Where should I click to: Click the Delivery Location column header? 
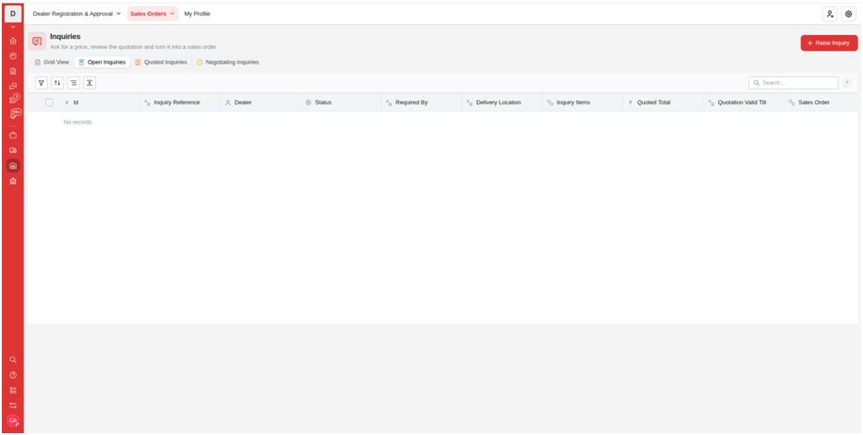tap(502, 103)
